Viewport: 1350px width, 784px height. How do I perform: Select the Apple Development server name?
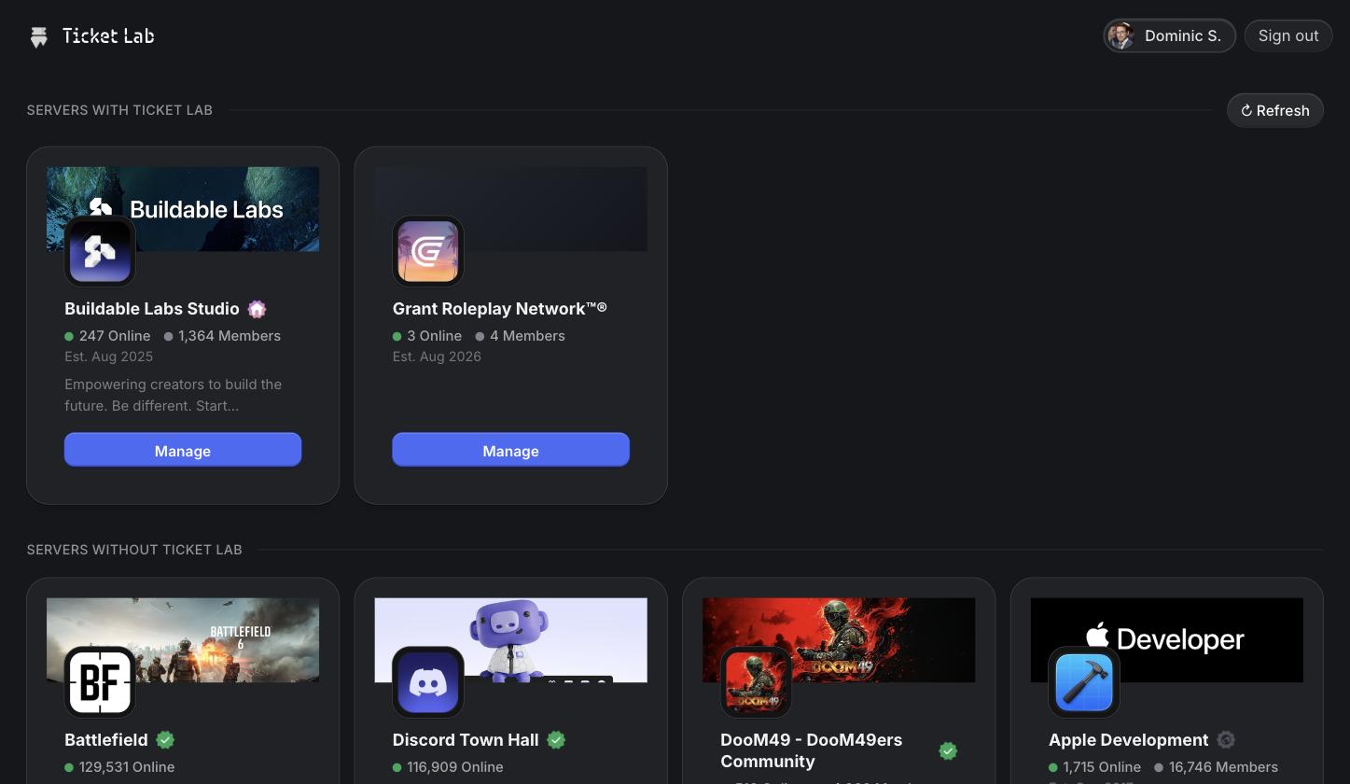1129,740
